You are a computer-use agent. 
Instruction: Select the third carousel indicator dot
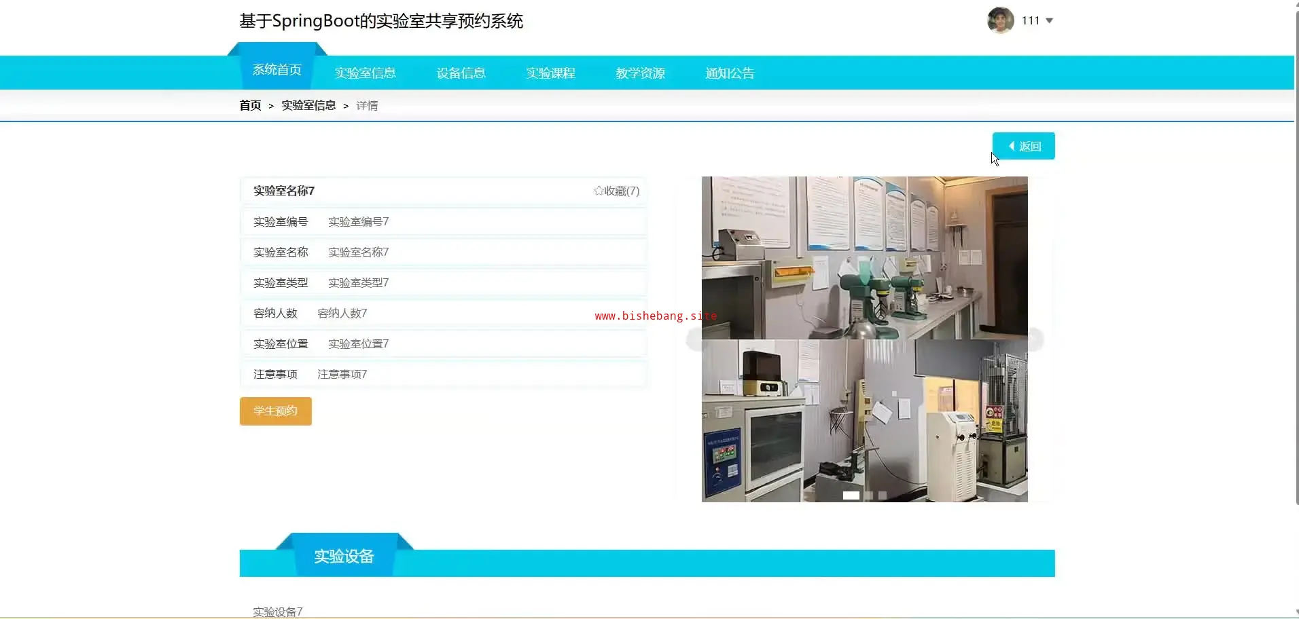point(882,495)
